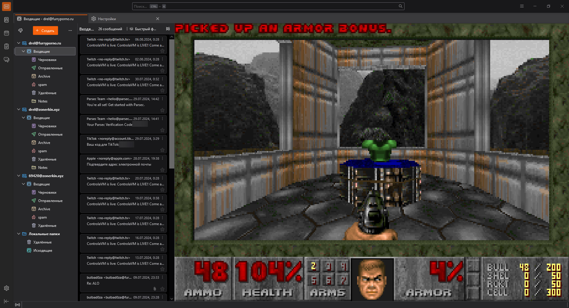The height and width of the screenshot is (308, 569).
Task: Star the Twitch 06.08.2024 message
Action: pos(162,51)
